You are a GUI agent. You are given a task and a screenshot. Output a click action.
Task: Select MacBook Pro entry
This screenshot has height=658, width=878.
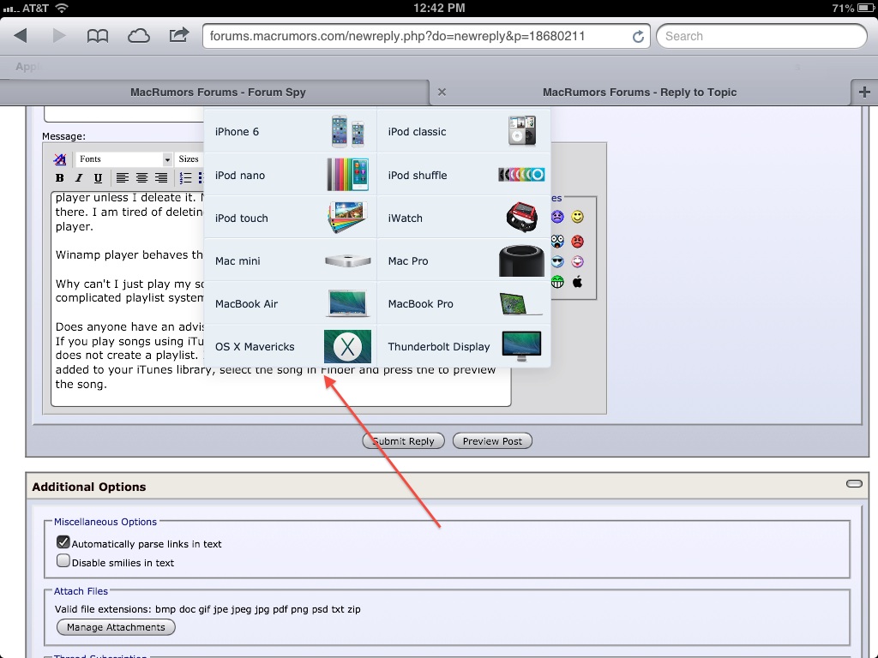coord(464,303)
